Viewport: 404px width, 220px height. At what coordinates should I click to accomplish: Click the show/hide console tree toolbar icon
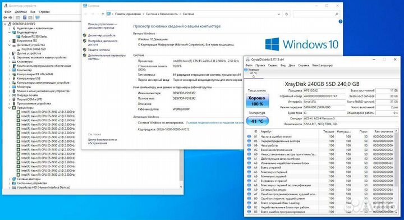click(x=17, y=17)
